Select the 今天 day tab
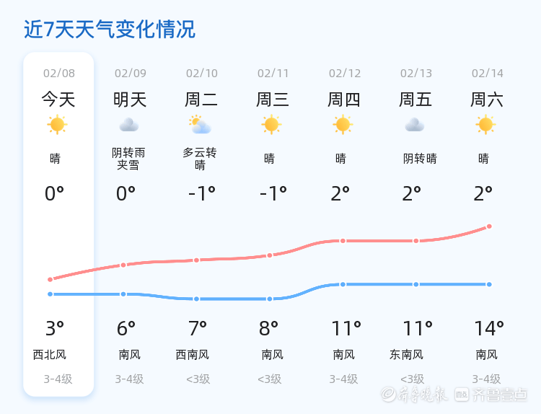 coord(58,99)
